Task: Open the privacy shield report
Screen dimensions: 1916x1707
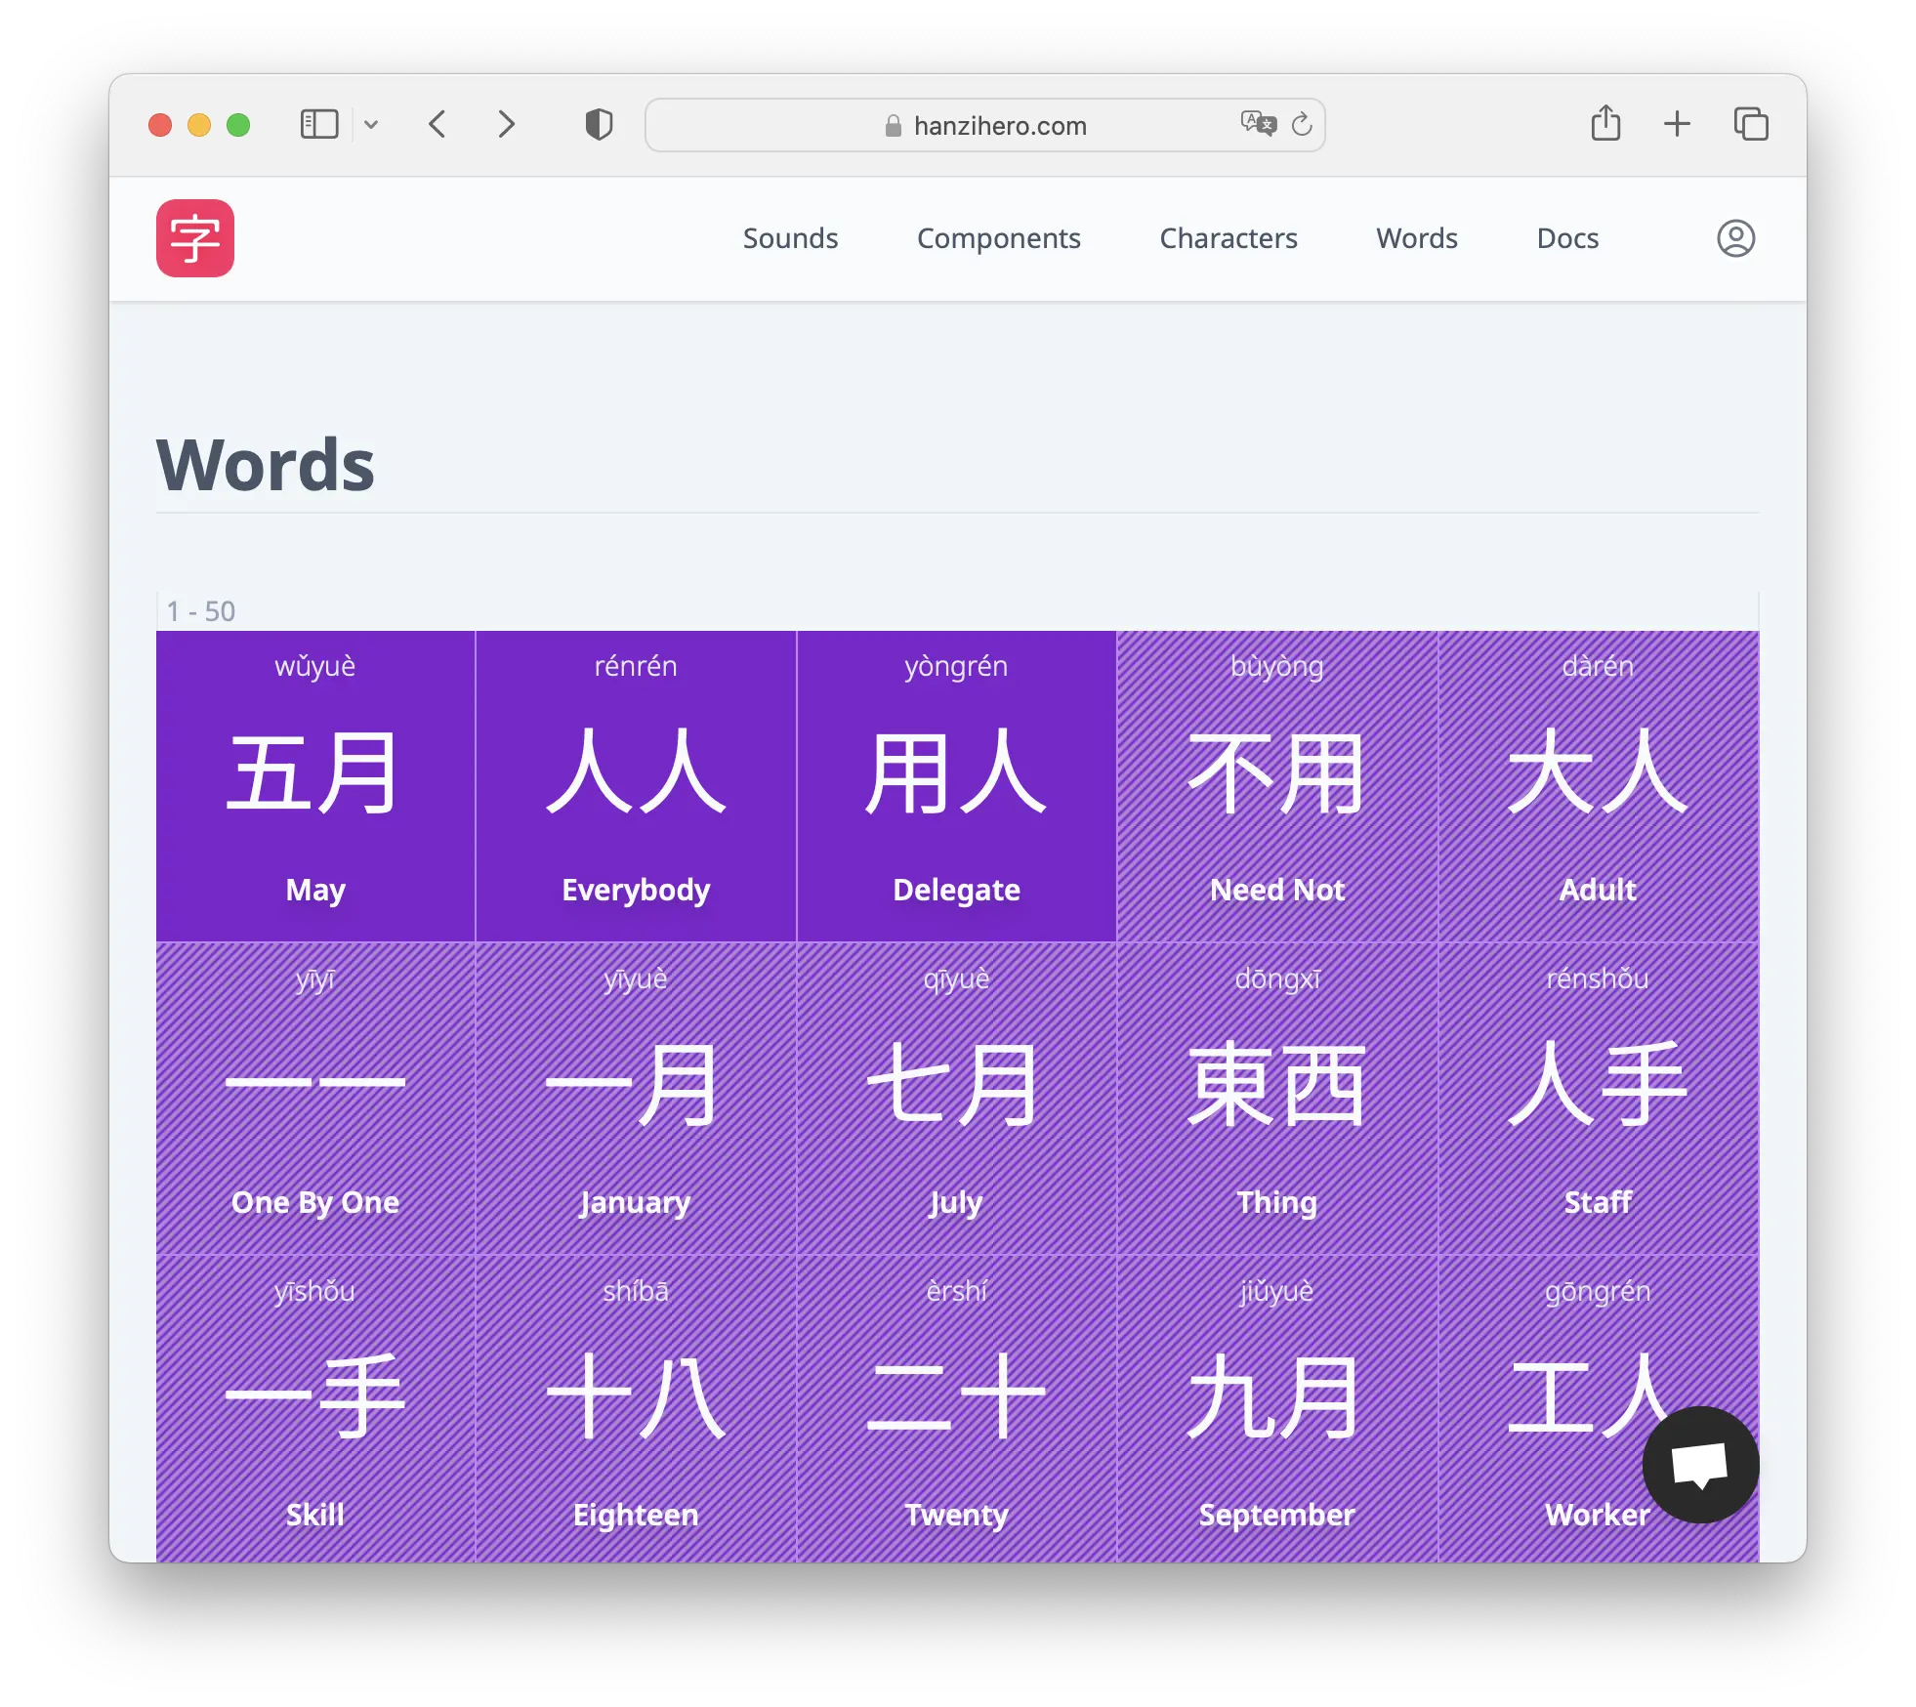Action: click(599, 125)
